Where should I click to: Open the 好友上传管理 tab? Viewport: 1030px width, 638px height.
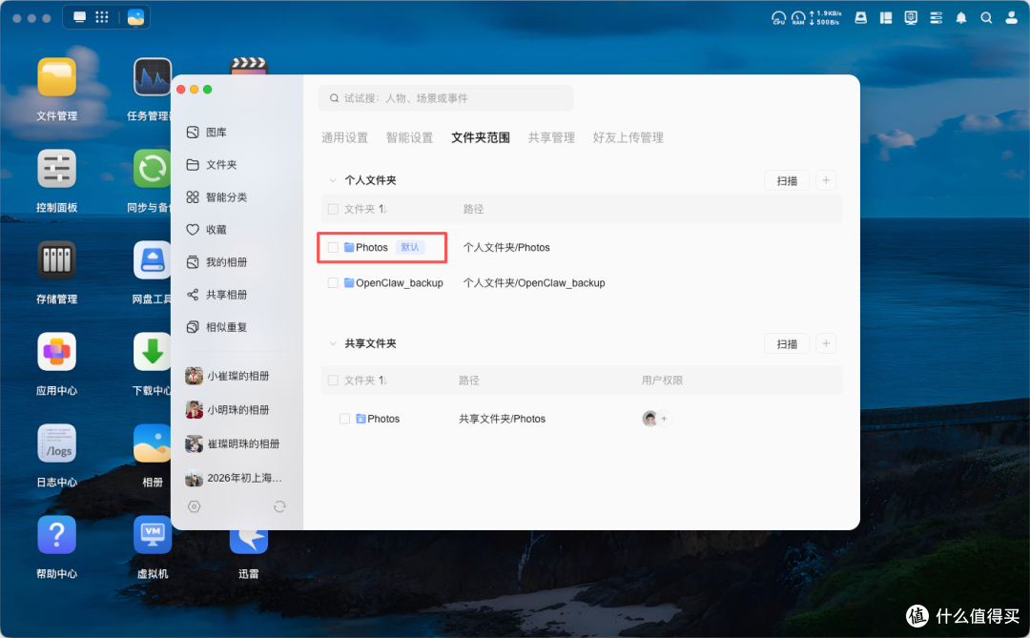click(628, 137)
